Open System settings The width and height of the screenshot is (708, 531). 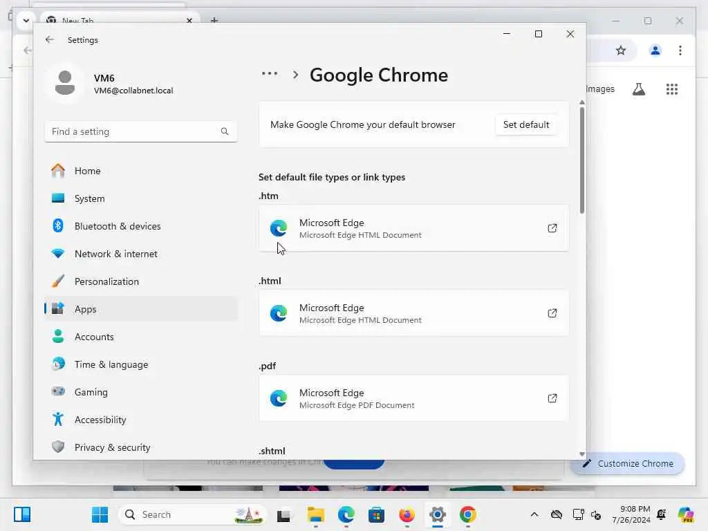click(x=141, y=198)
